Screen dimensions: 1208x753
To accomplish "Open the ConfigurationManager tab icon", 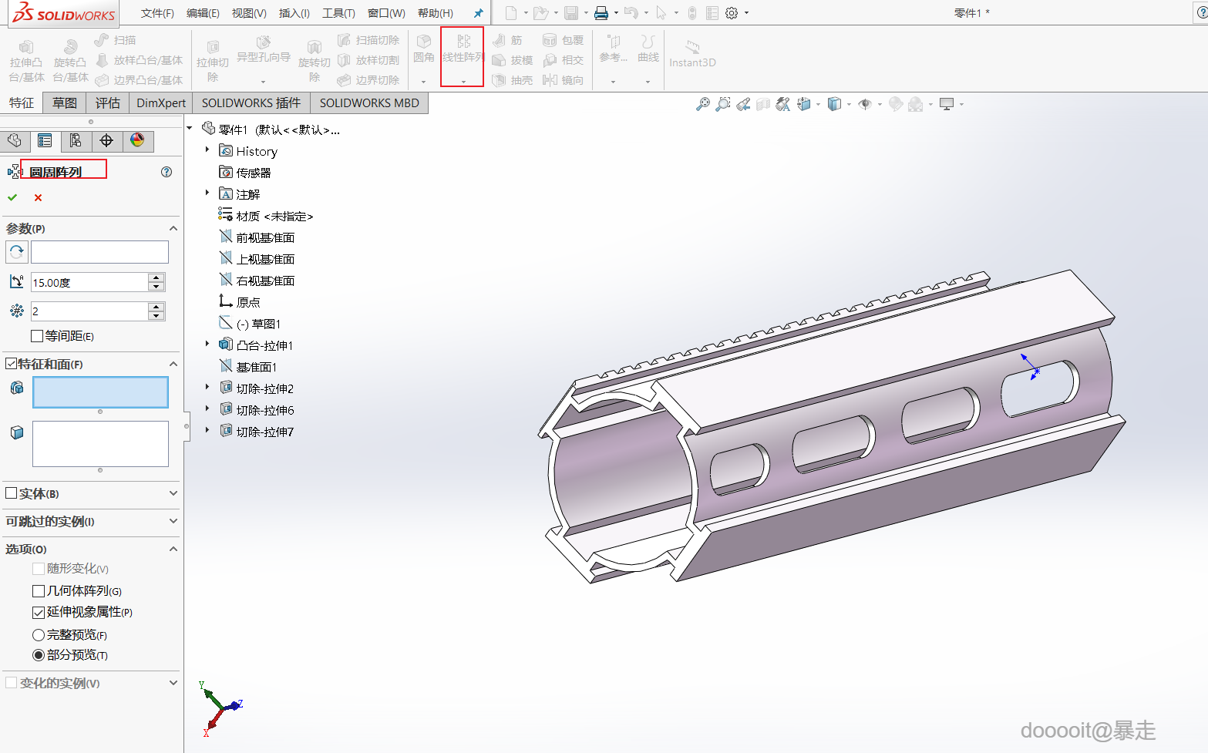I will click(76, 140).
